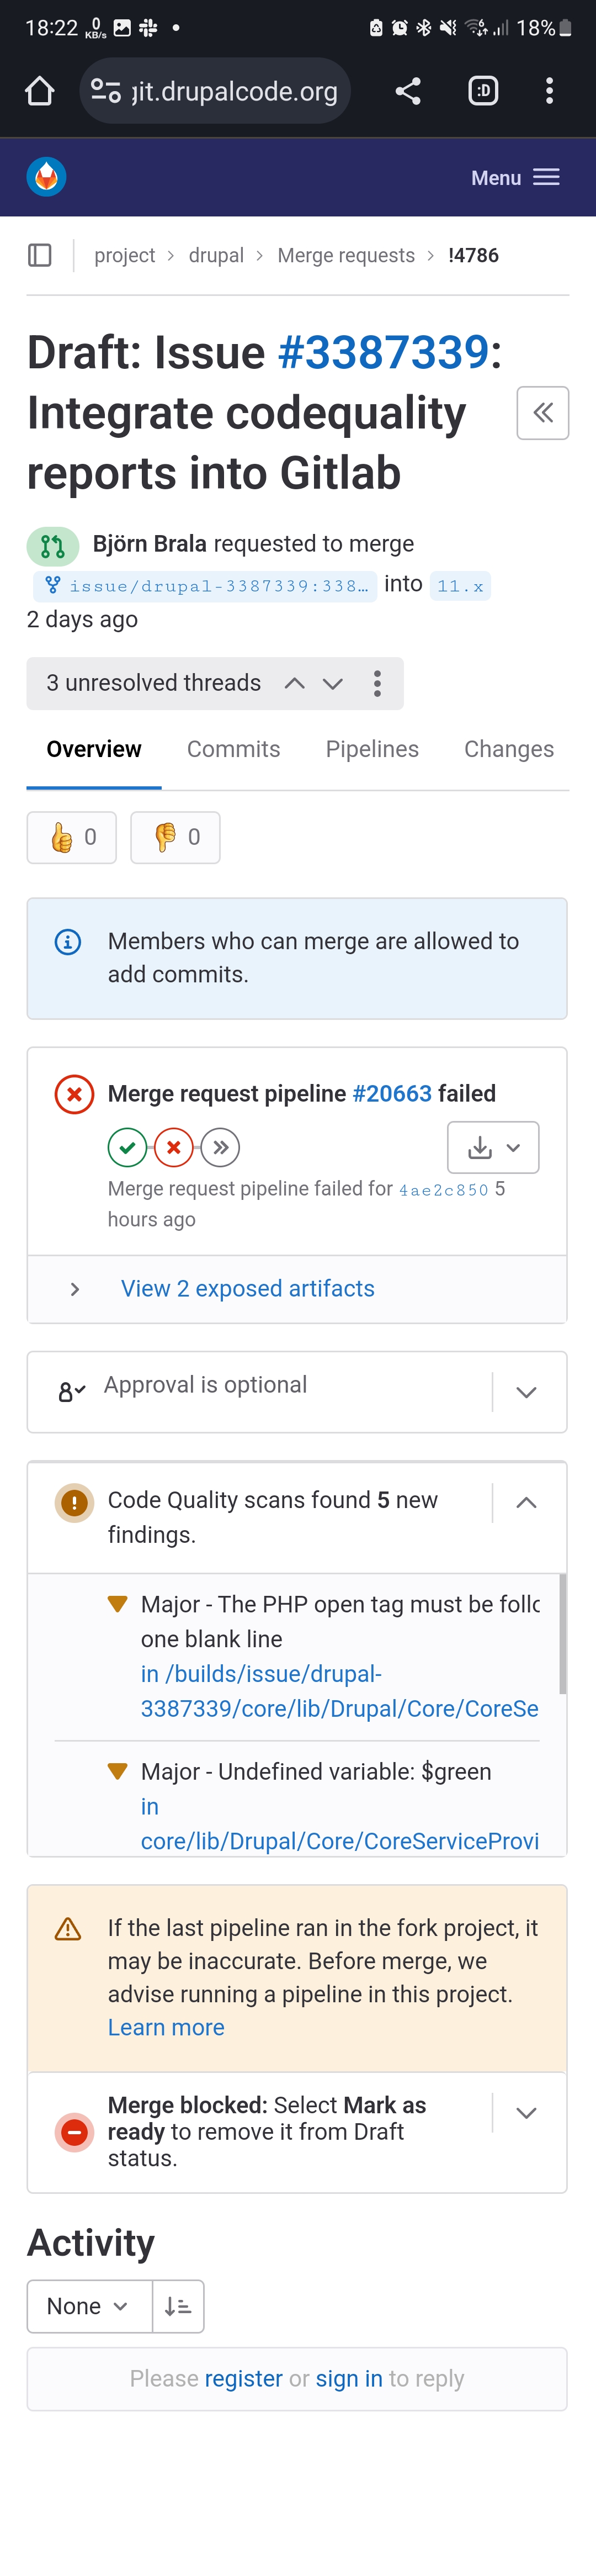Click the browser address bar

(x=215, y=91)
